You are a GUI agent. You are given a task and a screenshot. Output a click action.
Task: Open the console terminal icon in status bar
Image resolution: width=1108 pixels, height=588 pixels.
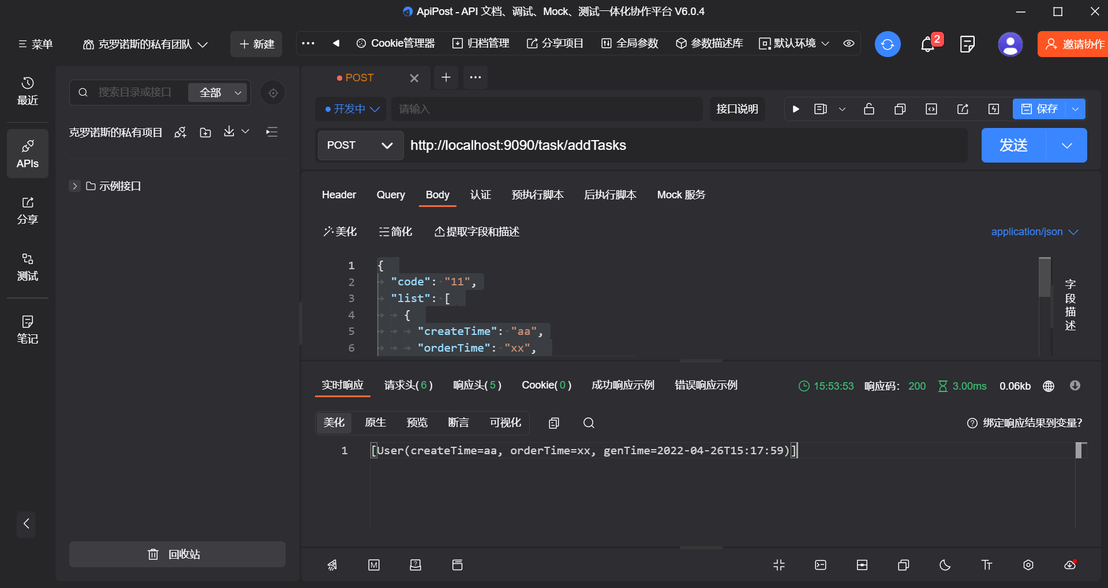(820, 565)
